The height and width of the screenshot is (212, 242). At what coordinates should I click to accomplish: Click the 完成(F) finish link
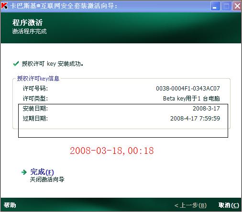pyautogui.click(x=42, y=172)
